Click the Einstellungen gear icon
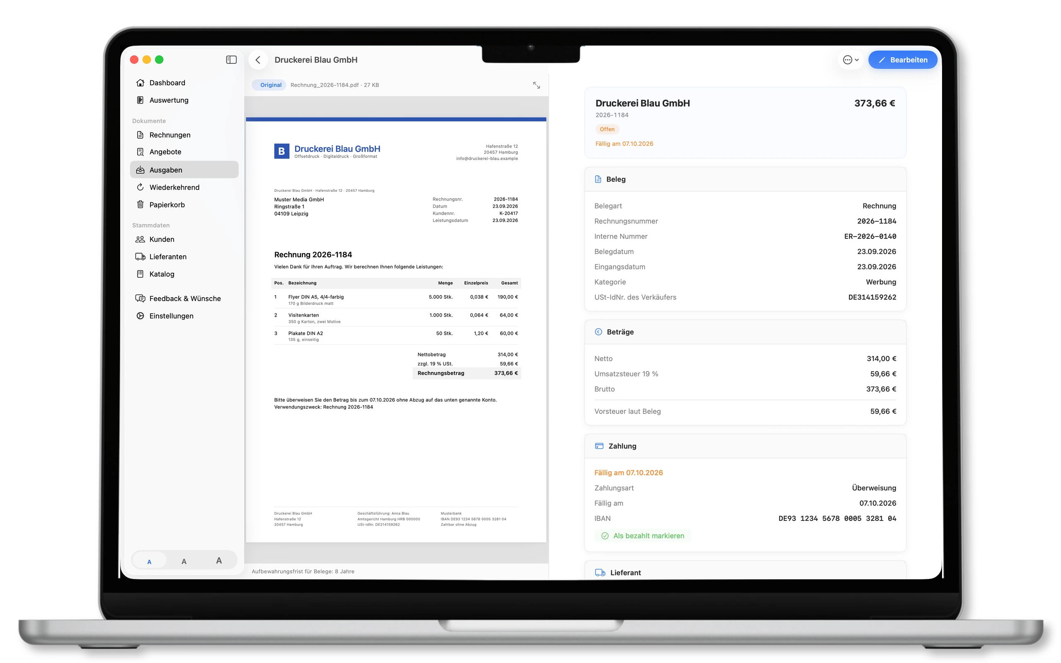This screenshot has width=1061, height=663. point(140,316)
